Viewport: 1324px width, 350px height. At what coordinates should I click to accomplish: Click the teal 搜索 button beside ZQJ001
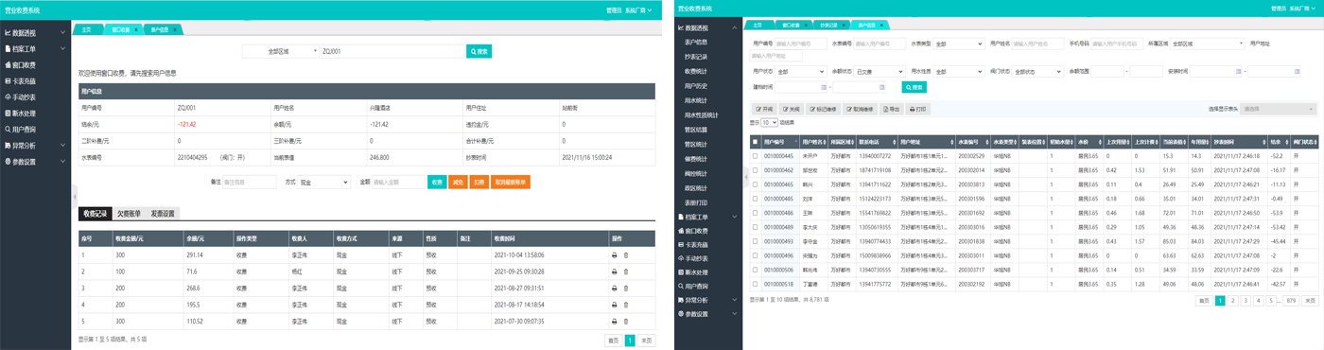click(479, 51)
